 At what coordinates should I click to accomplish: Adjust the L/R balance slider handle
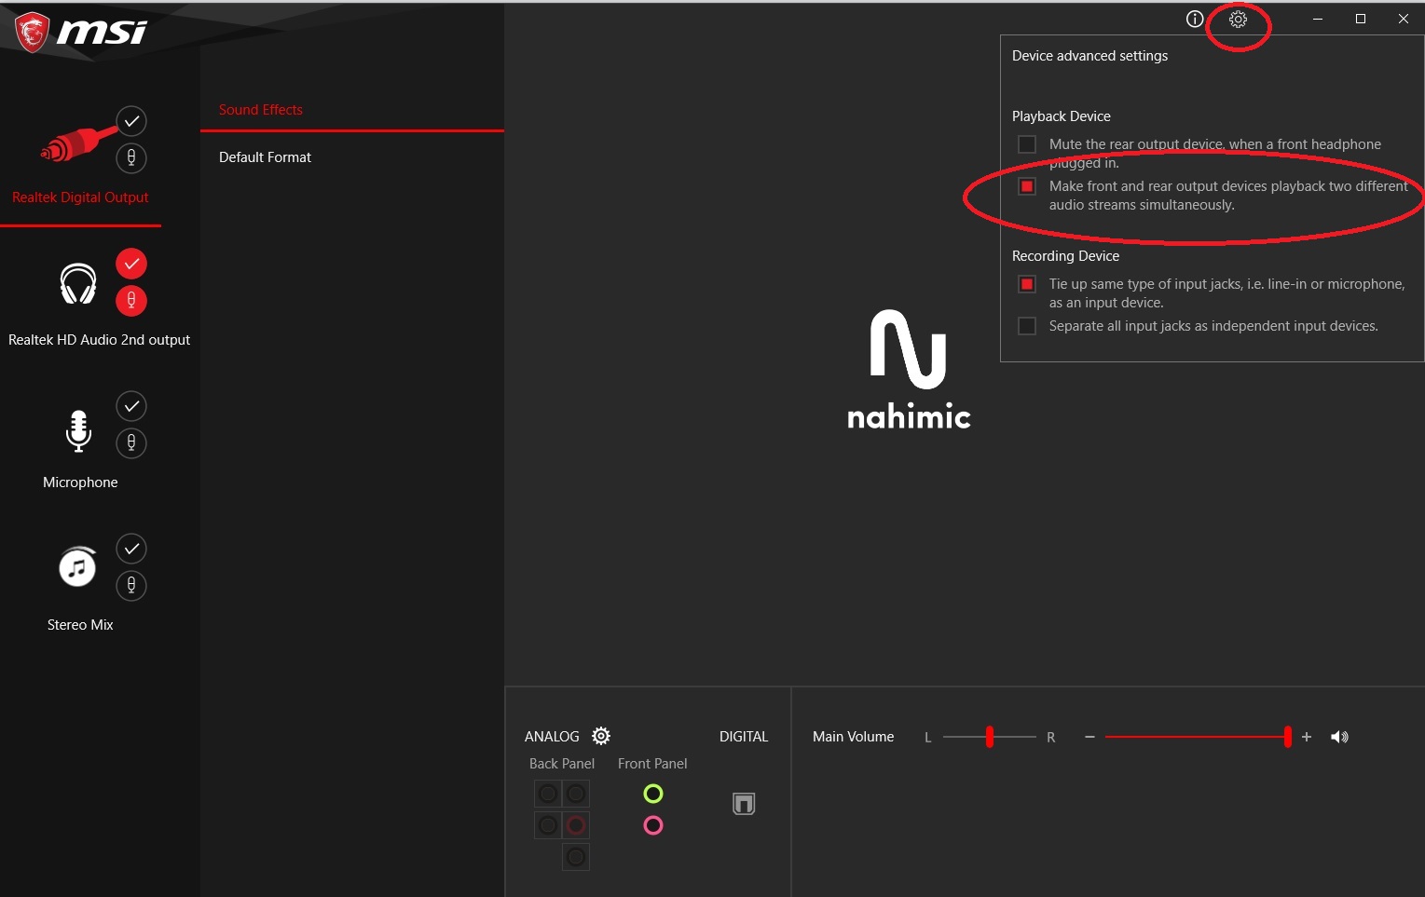pyautogui.click(x=990, y=737)
